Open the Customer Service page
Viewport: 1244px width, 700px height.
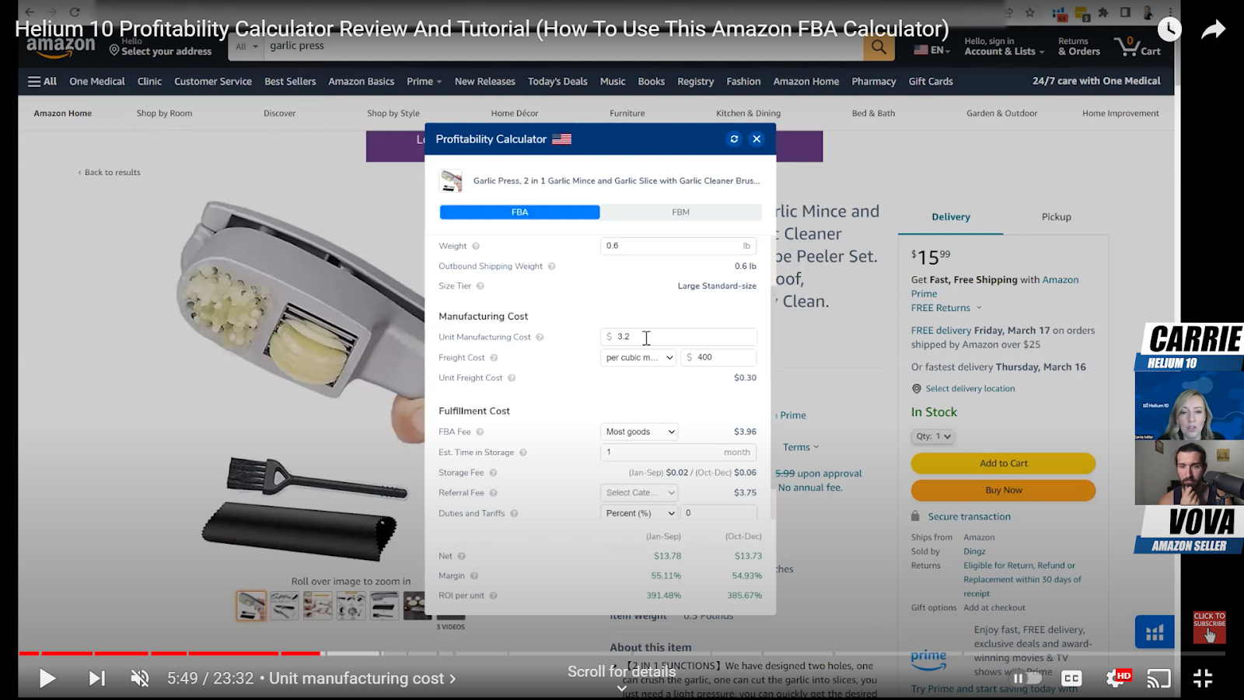click(x=213, y=82)
